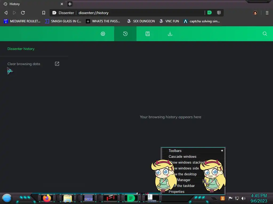Viewport: 273px width, 204px height.
Task: Switch to Dissenter browser in taskbar
Action: tap(131, 198)
